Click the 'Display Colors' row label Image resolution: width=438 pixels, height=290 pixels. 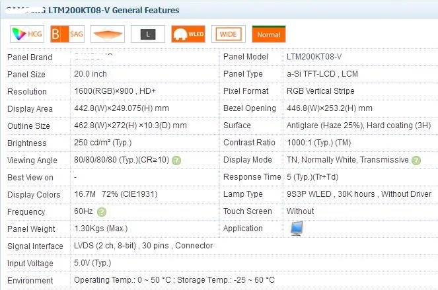point(34,195)
